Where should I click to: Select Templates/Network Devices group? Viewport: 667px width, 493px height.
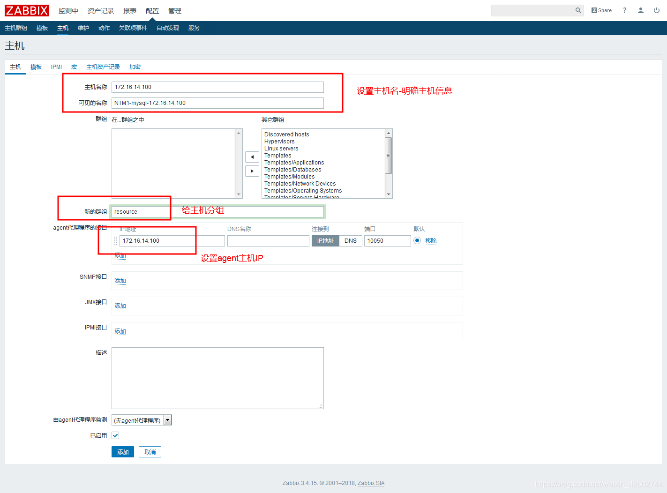point(300,184)
